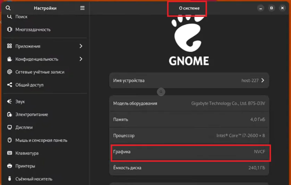
Task: Click the search magnifier icon in Settings header
Action: (x=8, y=8)
